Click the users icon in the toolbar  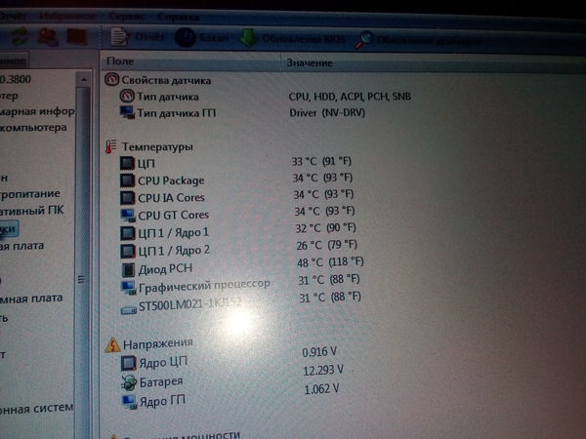point(48,37)
